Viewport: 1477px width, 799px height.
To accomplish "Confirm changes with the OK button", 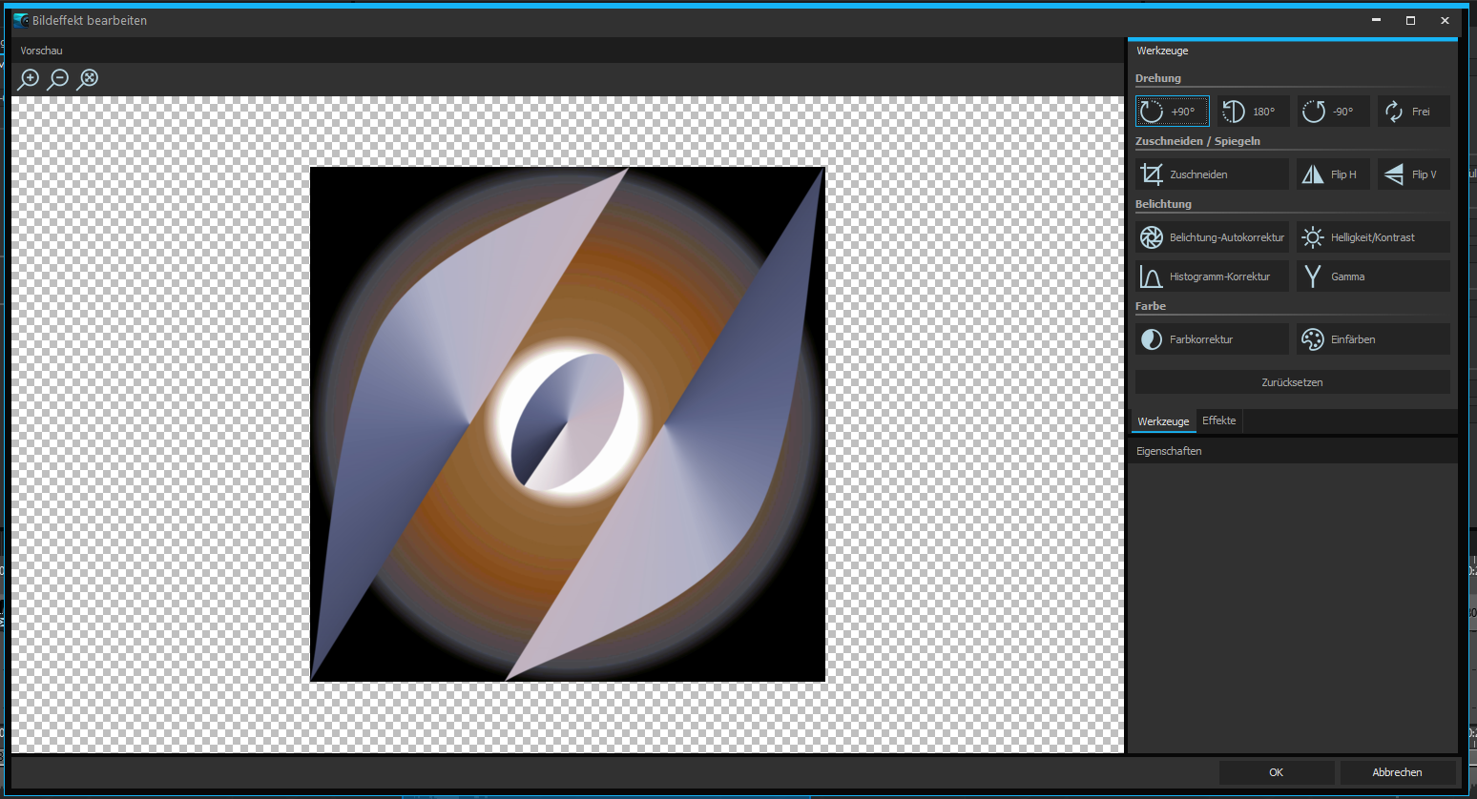I will coord(1276,772).
